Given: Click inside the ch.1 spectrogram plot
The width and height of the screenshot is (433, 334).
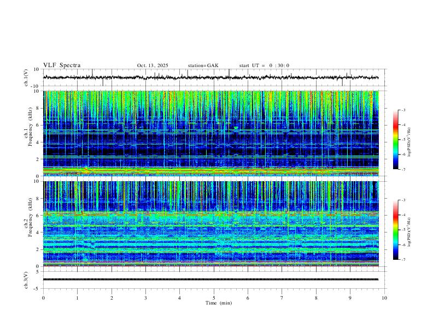Looking at the screenshot, I should (210, 133).
